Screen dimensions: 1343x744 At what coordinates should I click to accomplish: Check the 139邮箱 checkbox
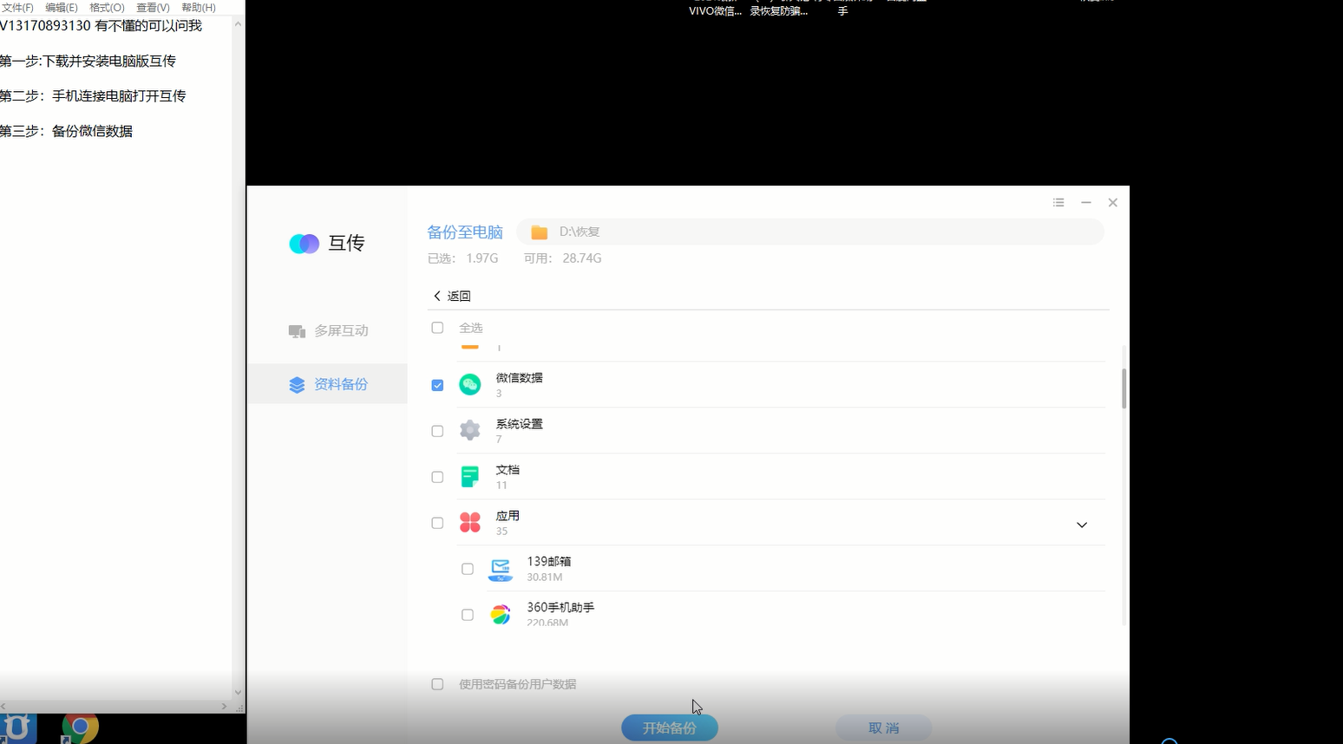click(x=468, y=569)
